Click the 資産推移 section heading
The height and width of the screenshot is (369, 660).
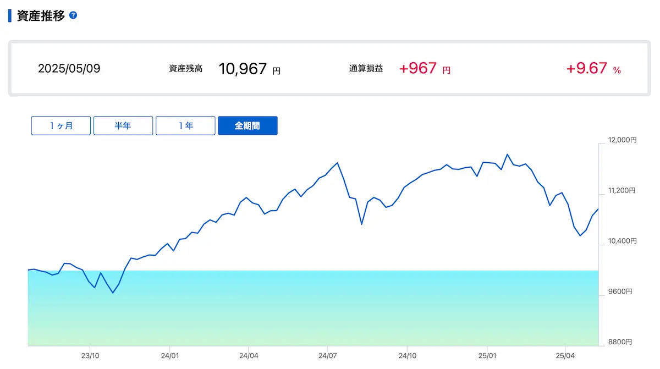[41, 15]
